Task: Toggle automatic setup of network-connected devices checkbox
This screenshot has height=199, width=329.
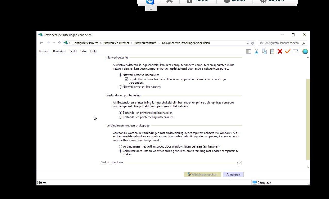Action: (x=126, y=79)
